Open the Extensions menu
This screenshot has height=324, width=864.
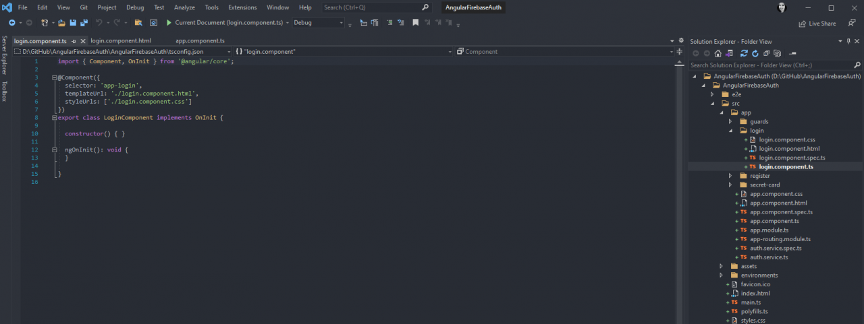242,7
